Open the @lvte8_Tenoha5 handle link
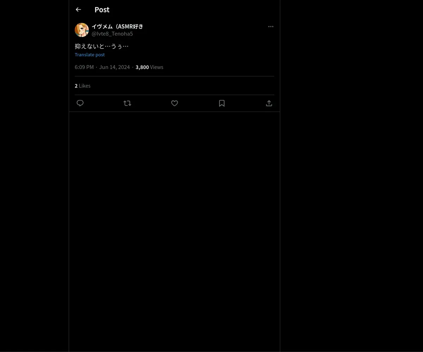Viewport: 423px width, 352px height. click(x=112, y=34)
